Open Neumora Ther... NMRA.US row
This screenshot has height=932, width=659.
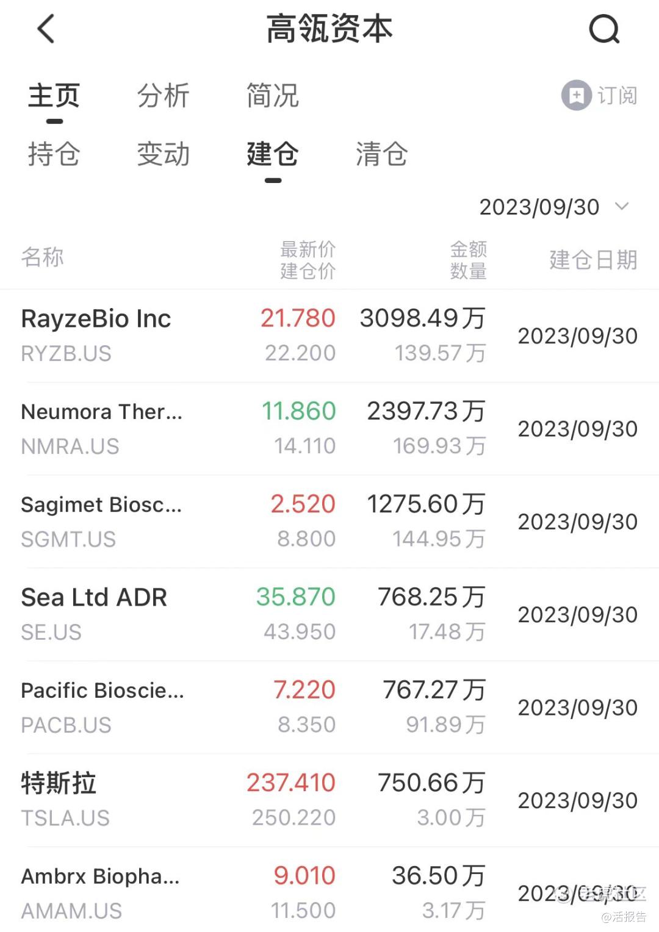329,429
